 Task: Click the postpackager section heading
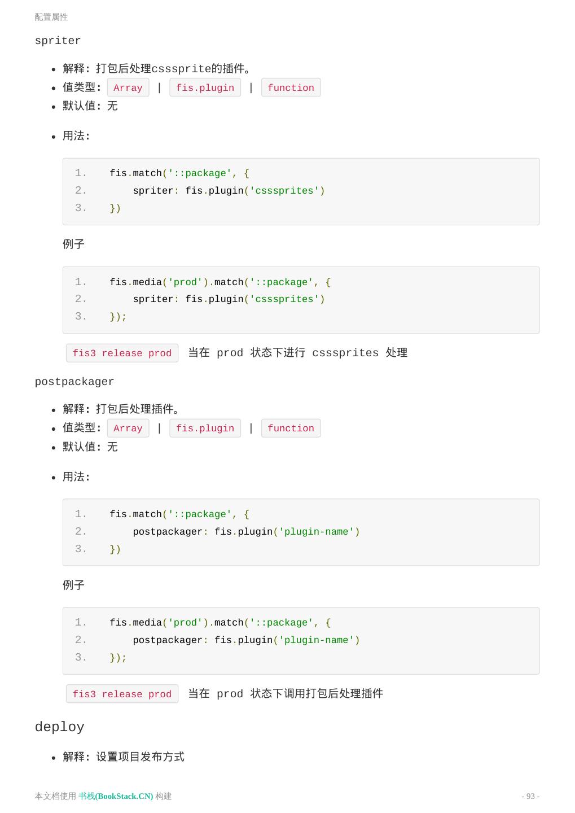74,382
